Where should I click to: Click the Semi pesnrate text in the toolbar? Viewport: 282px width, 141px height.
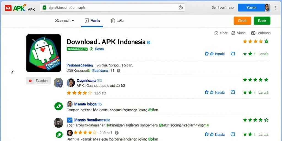[223, 7]
